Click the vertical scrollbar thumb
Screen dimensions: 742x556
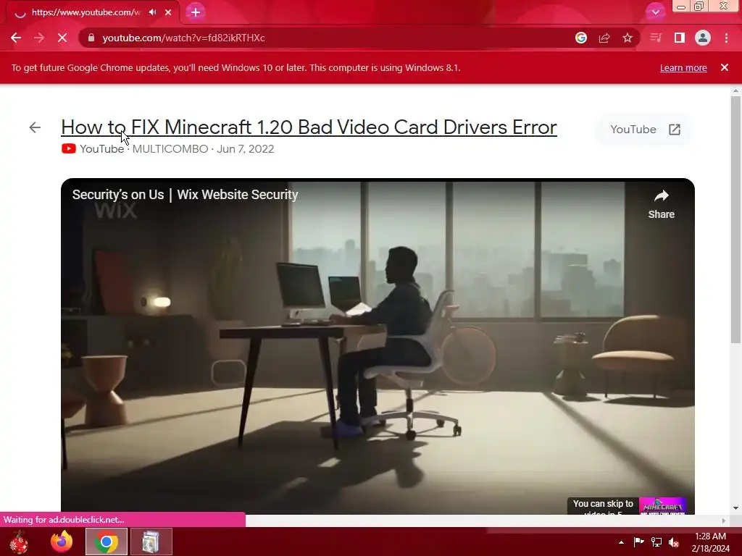coord(735,219)
